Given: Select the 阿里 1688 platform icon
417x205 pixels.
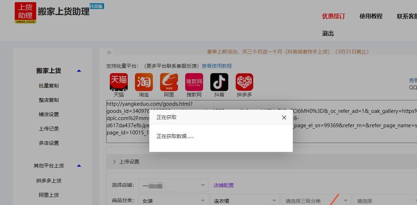Looking at the screenshot, I should [169, 82].
